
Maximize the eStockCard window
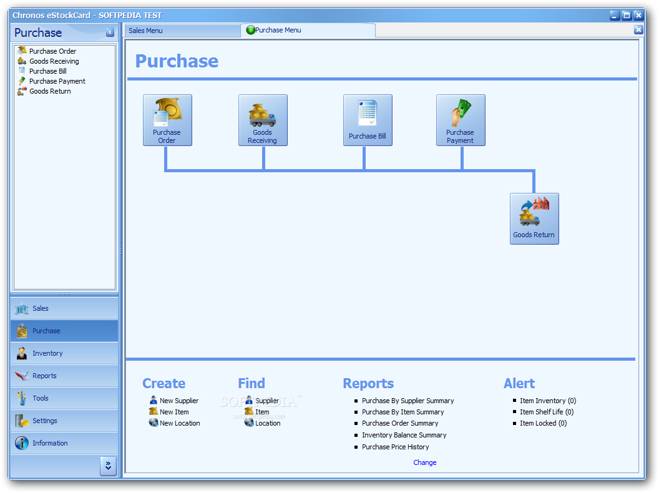[626, 16]
